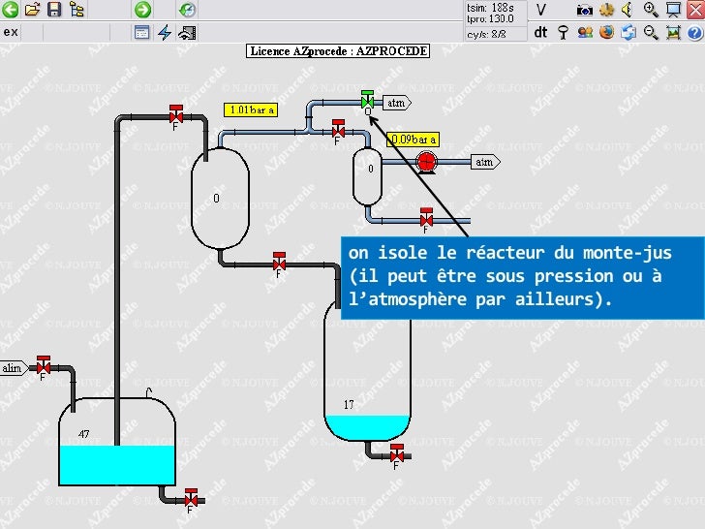705x529 pixels.
Task: Click the reset clock icon
Action: tap(187, 10)
